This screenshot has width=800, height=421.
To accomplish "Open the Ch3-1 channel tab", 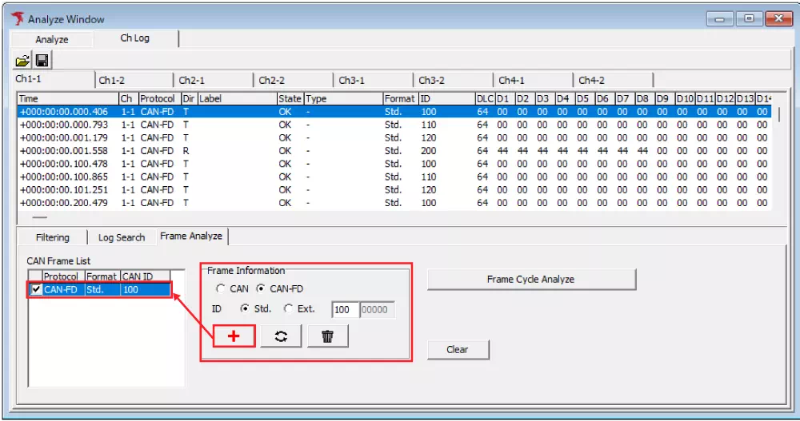I will coord(374,80).
